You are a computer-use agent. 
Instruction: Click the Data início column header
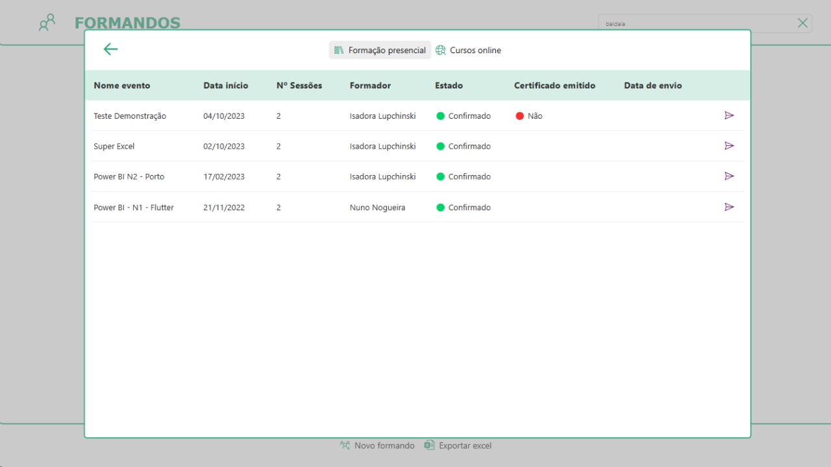coord(226,86)
